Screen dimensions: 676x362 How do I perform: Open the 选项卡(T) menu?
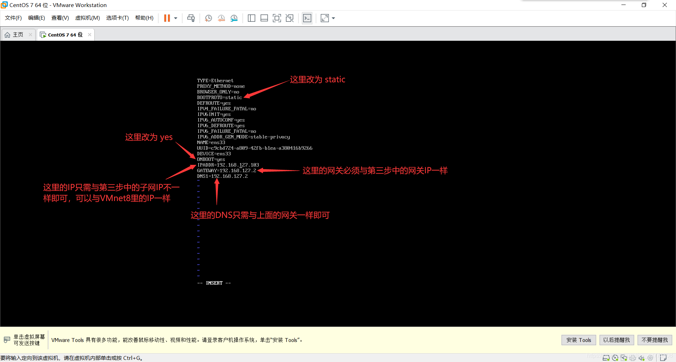(x=118, y=18)
